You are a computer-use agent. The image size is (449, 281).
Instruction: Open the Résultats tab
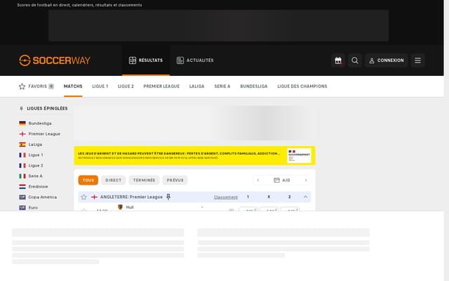[146, 60]
